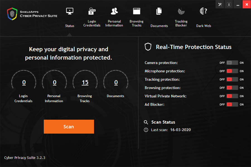251x167 pixels.
Task: Switch to Browsing Tracks tab label
Action: [137, 23]
